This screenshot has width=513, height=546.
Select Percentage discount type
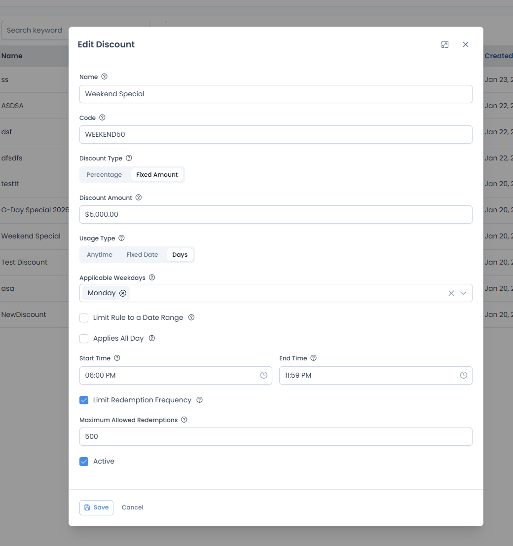[x=105, y=175]
